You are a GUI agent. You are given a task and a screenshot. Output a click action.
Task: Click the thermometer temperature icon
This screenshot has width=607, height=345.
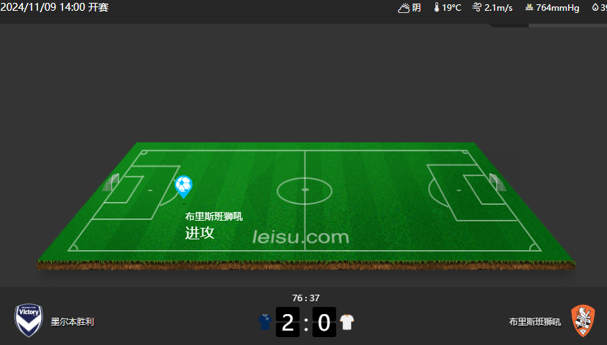tap(437, 8)
